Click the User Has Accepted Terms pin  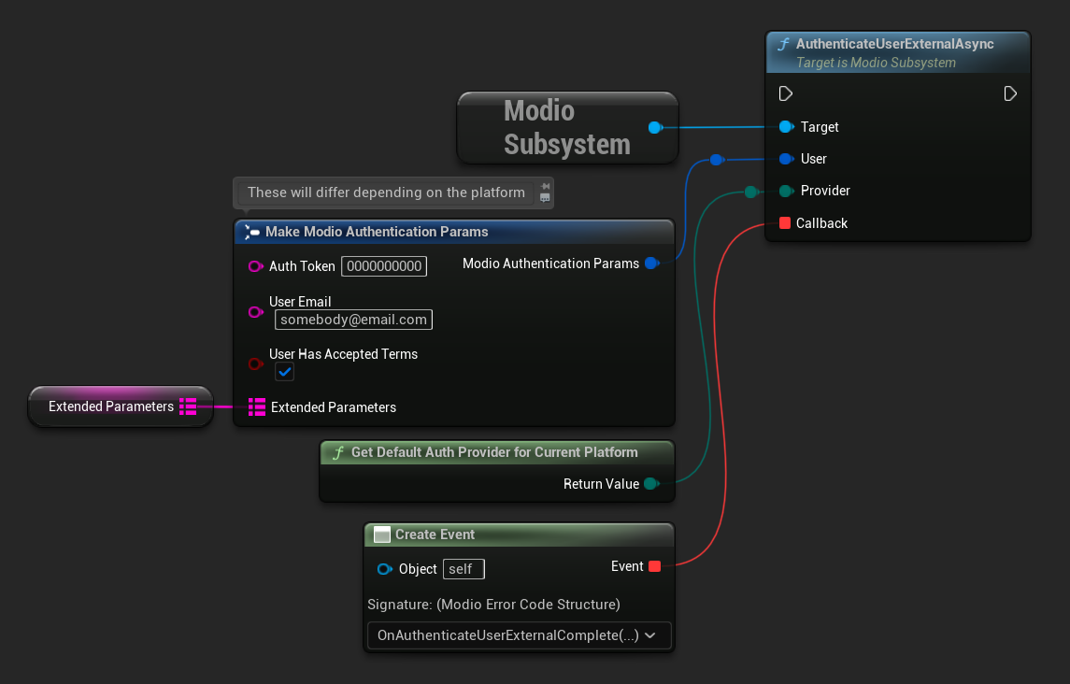click(255, 363)
